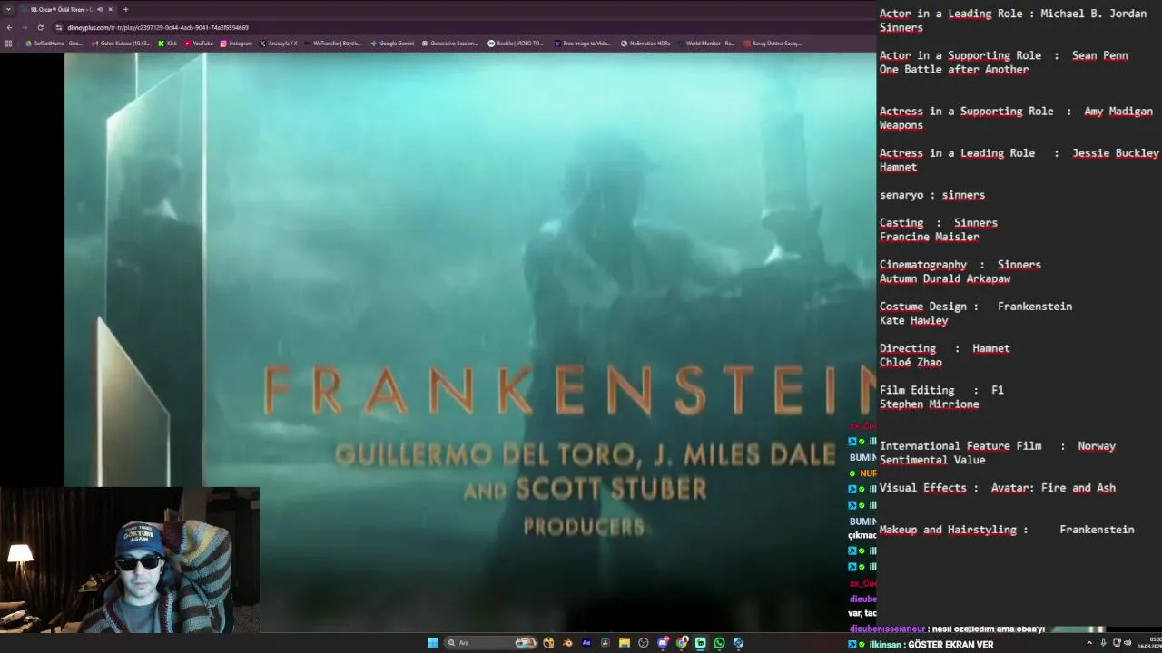Open File Explorer from the taskbar

click(625, 643)
